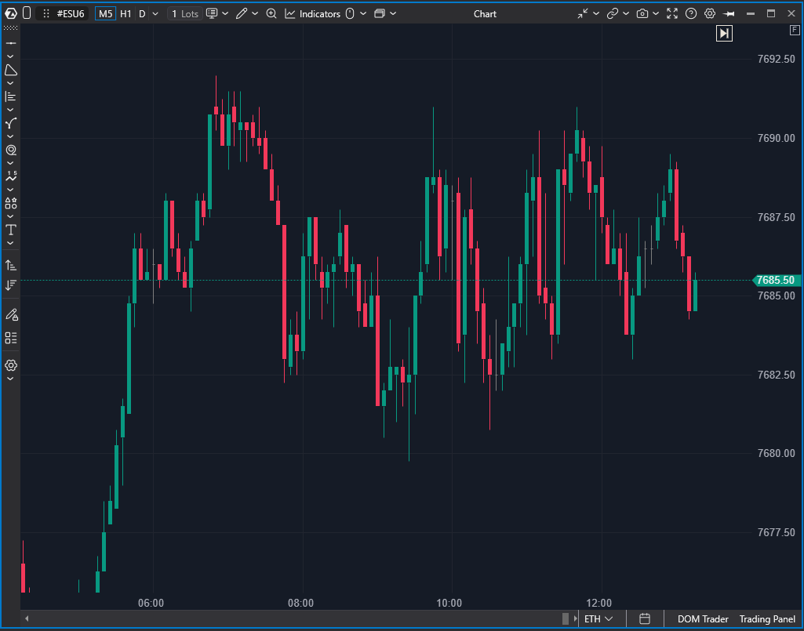Viewport: 804px width, 631px height.
Task: Expand the left toolbar gear options
Action: click(10, 379)
